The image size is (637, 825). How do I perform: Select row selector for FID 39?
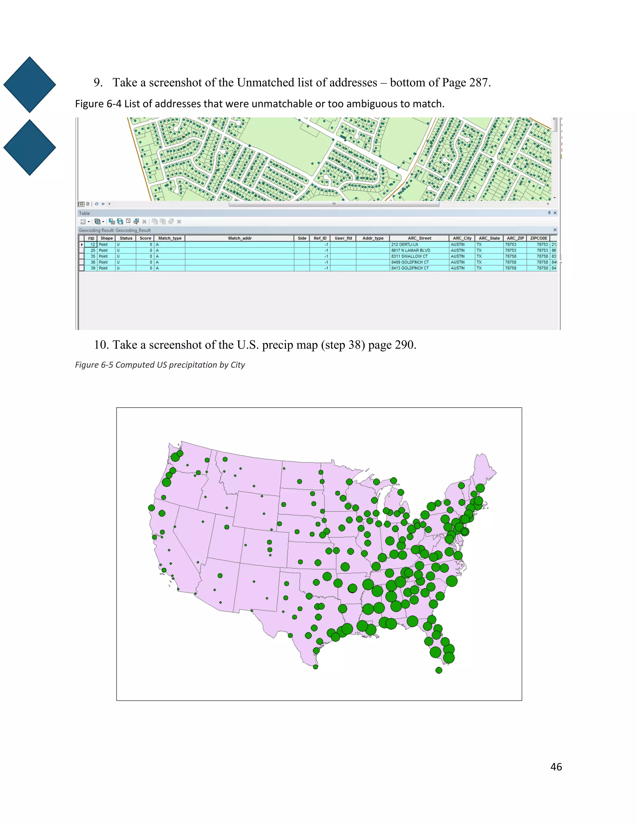pyautogui.click(x=81, y=268)
